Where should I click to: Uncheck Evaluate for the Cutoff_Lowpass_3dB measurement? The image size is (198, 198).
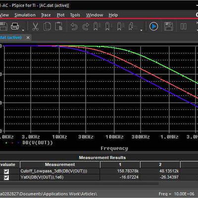(x=6, y=172)
